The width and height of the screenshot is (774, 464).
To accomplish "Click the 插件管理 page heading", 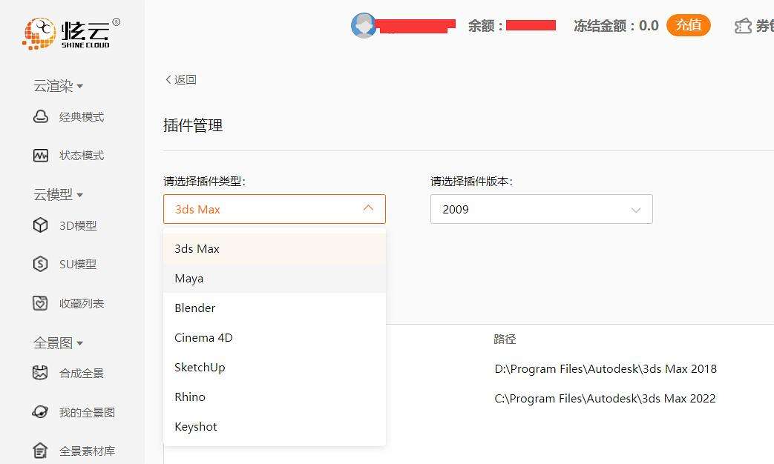I will click(193, 125).
